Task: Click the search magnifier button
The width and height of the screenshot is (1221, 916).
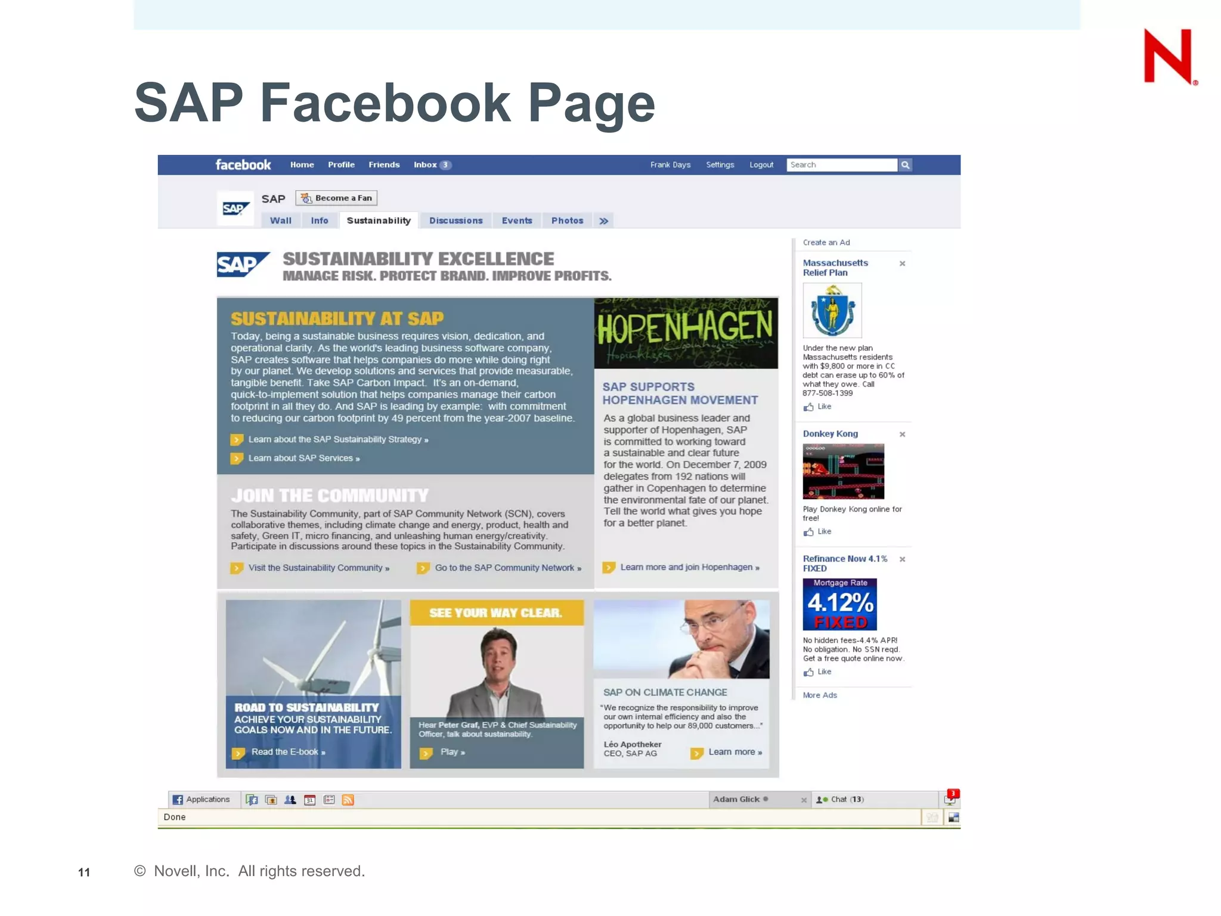Action: pos(905,165)
